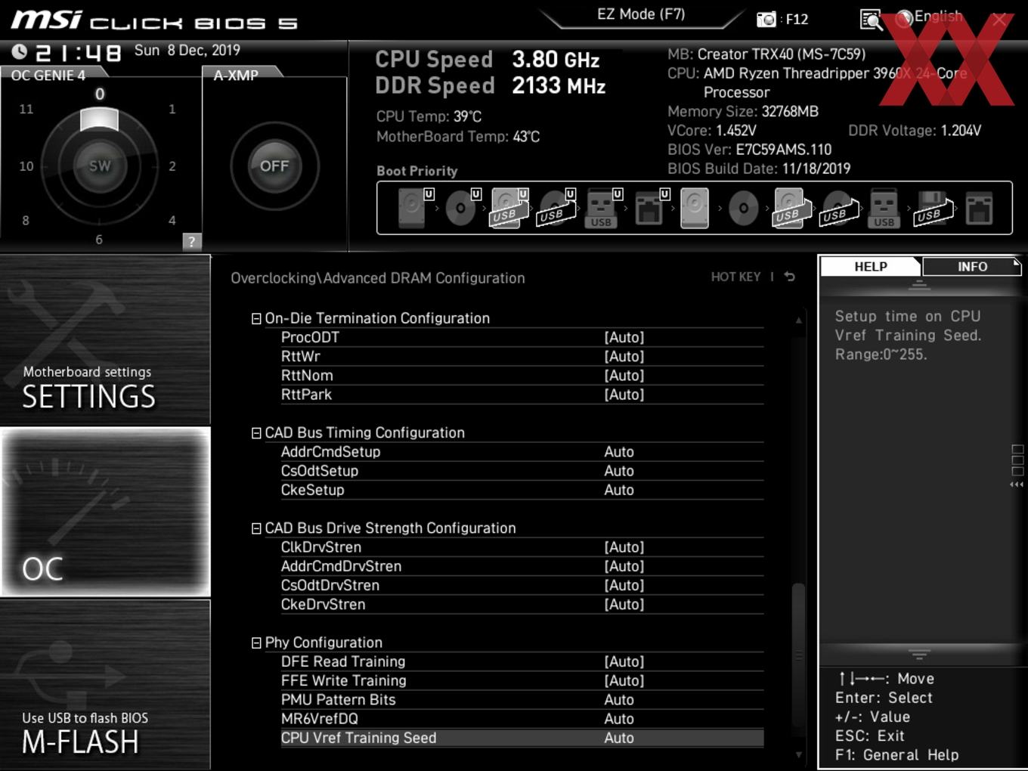
Task: Select AddrCmdSetup Auto value field
Action: pos(619,451)
